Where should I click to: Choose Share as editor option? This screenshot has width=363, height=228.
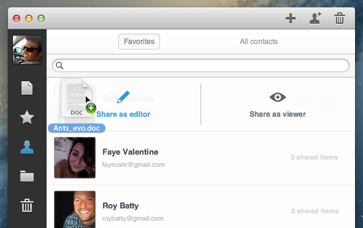(123, 114)
